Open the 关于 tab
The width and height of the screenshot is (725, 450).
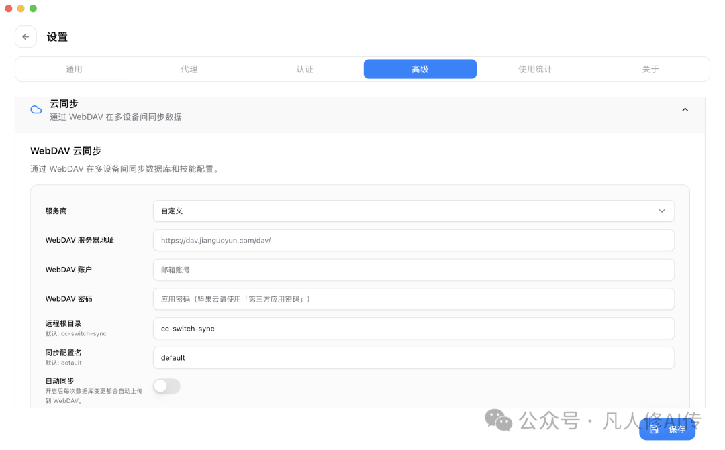tap(650, 69)
